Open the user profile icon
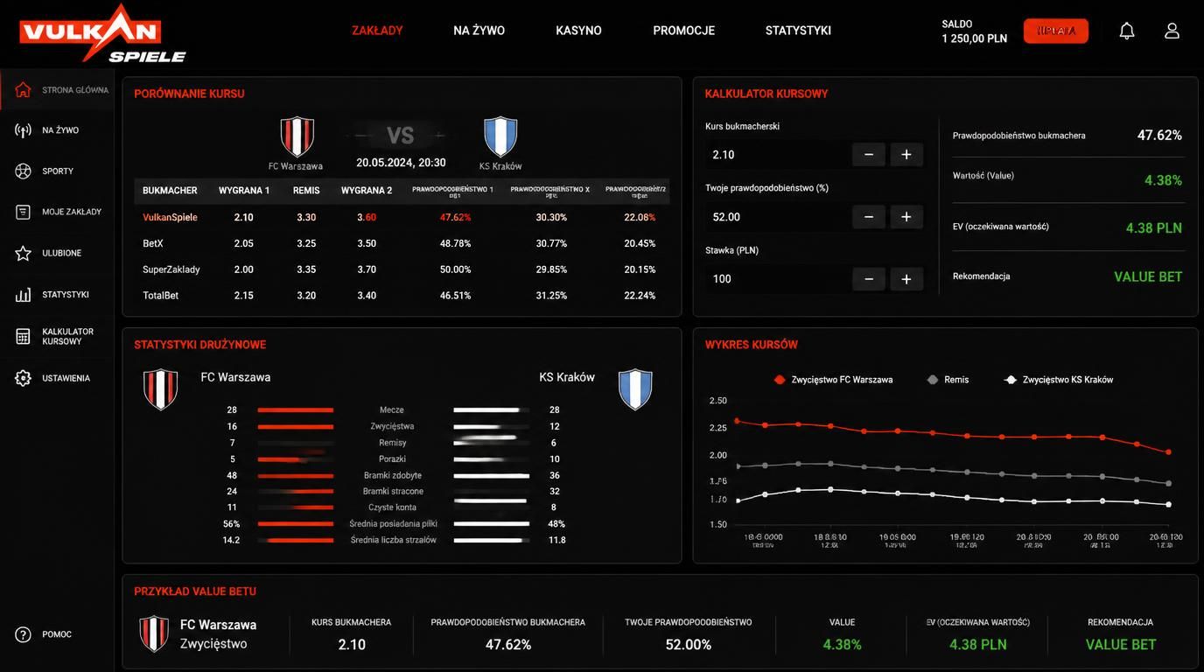This screenshot has height=672, width=1204. (x=1172, y=31)
